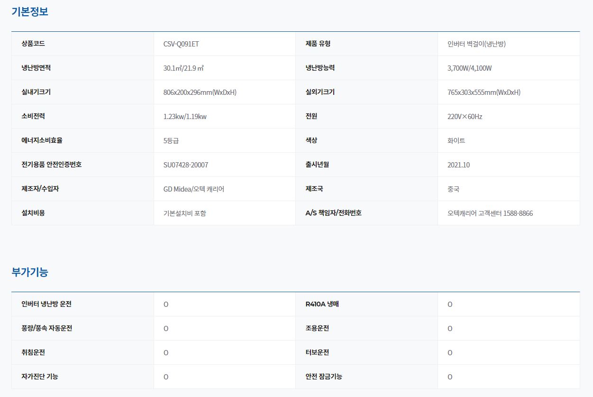Click the 인버터 벽걸이(냉난방) product type value
593x397 pixels.
479,44
